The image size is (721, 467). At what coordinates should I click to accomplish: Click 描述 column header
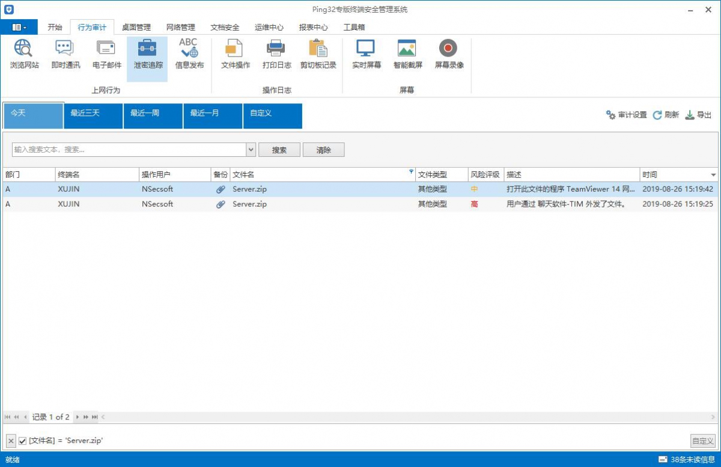point(572,174)
